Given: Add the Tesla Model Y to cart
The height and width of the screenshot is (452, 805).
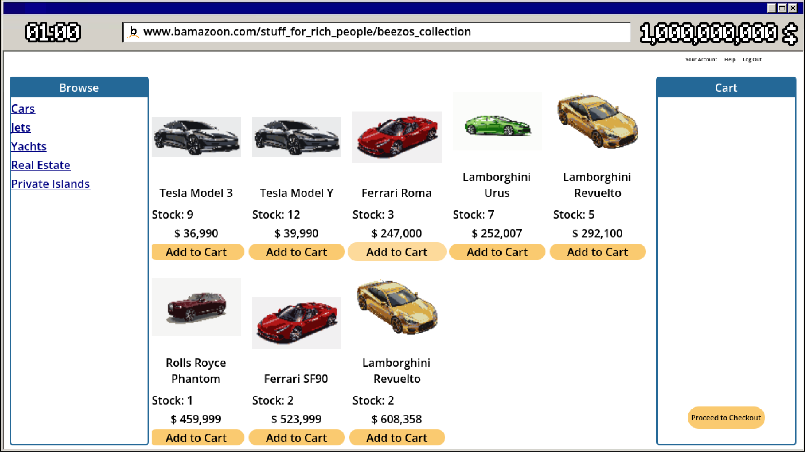Looking at the screenshot, I should tap(297, 252).
